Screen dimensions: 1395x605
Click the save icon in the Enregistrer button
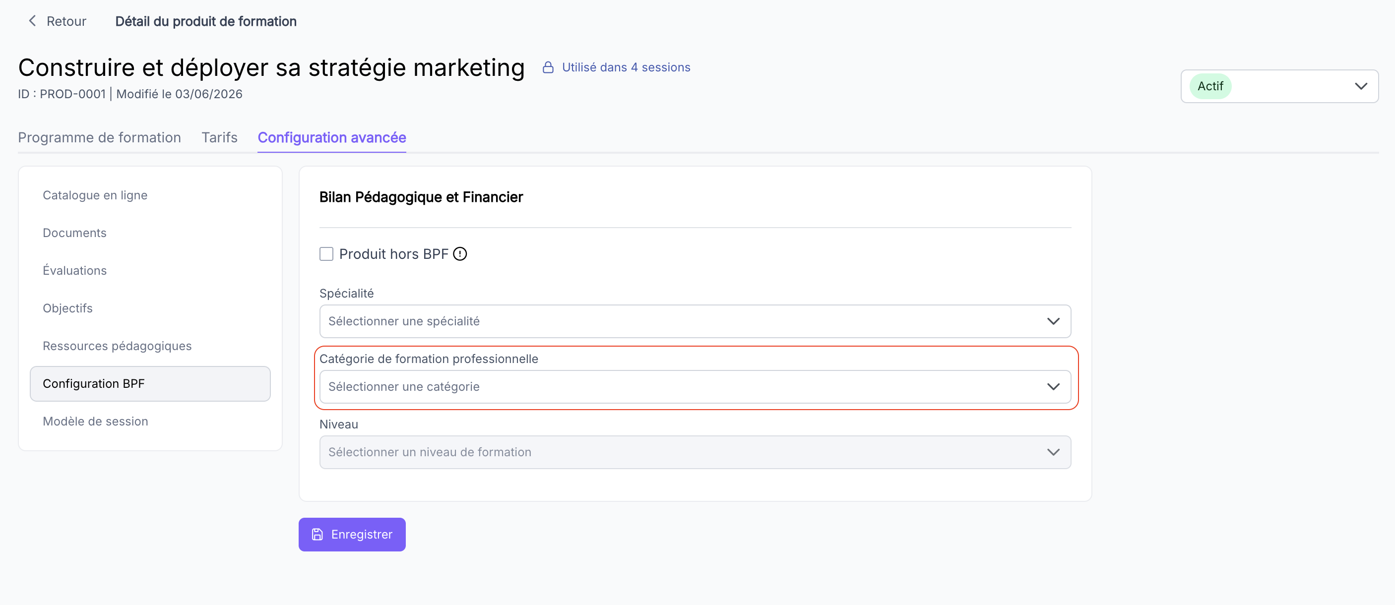click(317, 534)
